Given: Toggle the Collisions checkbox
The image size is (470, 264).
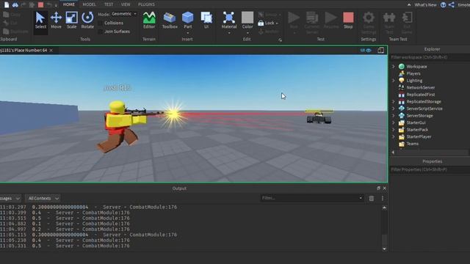Looking at the screenshot, I should point(101,23).
